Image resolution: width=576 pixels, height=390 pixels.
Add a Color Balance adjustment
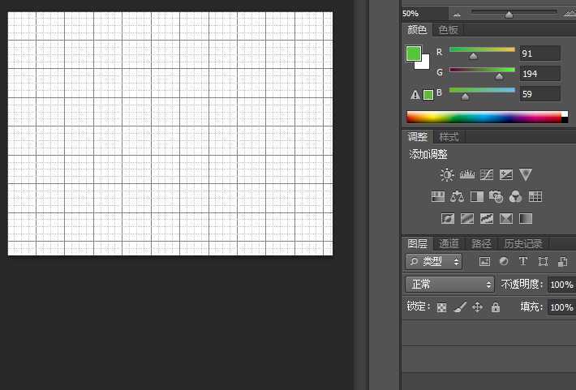coord(457,196)
